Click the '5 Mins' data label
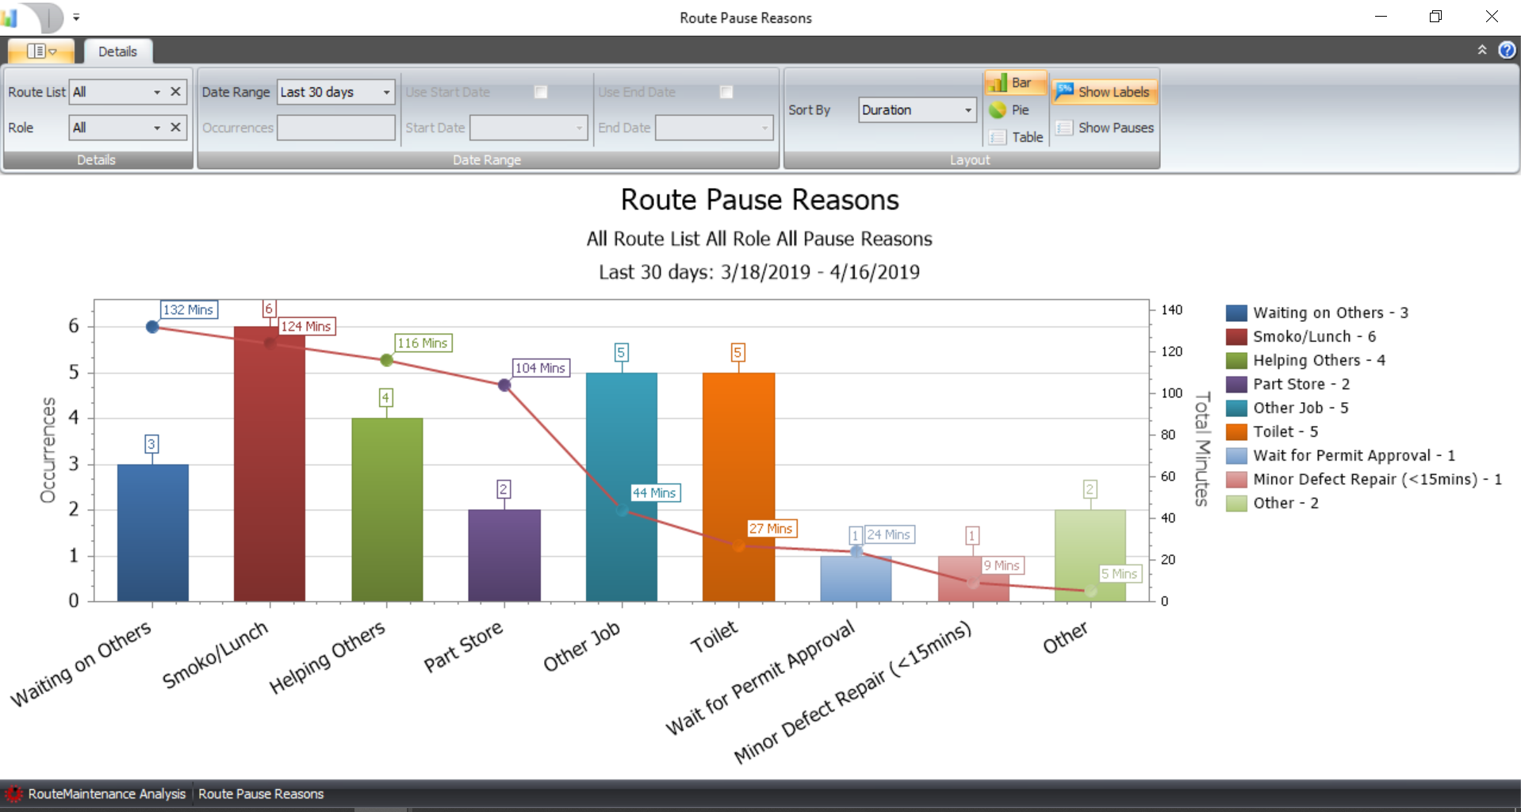The height and width of the screenshot is (812, 1521). coord(1120,573)
